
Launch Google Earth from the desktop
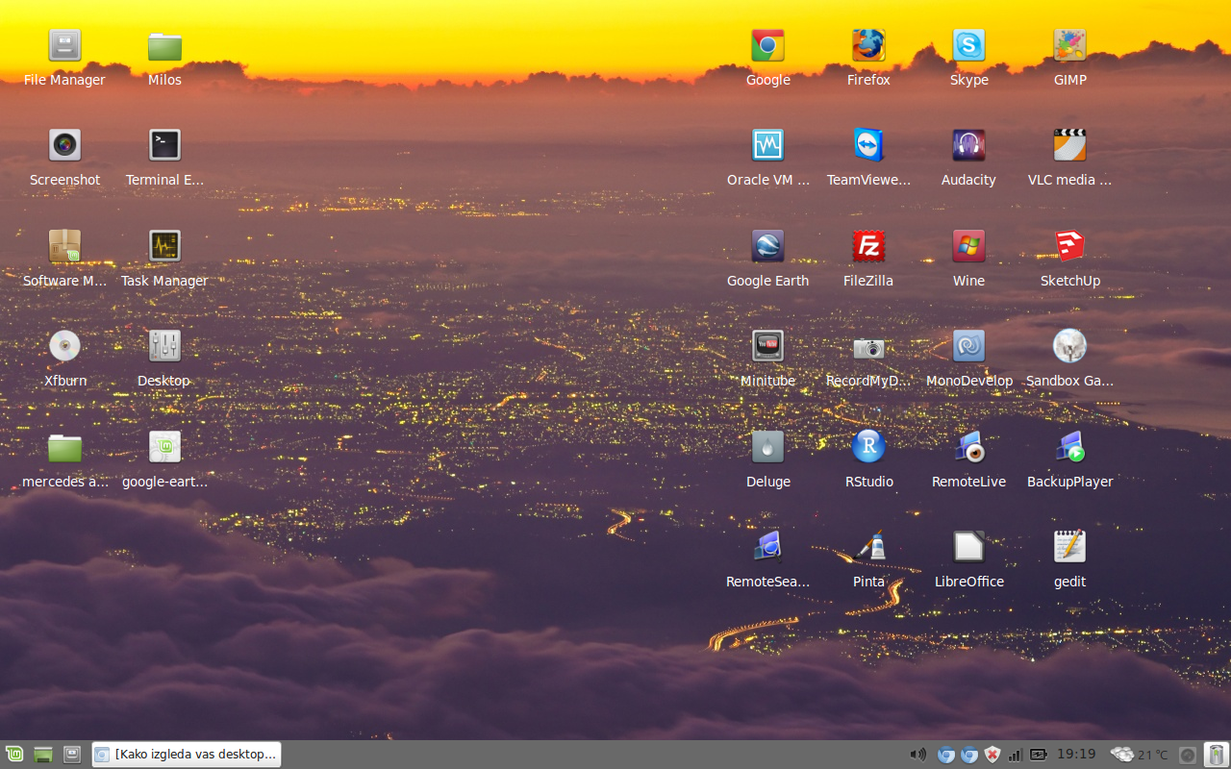(767, 246)
